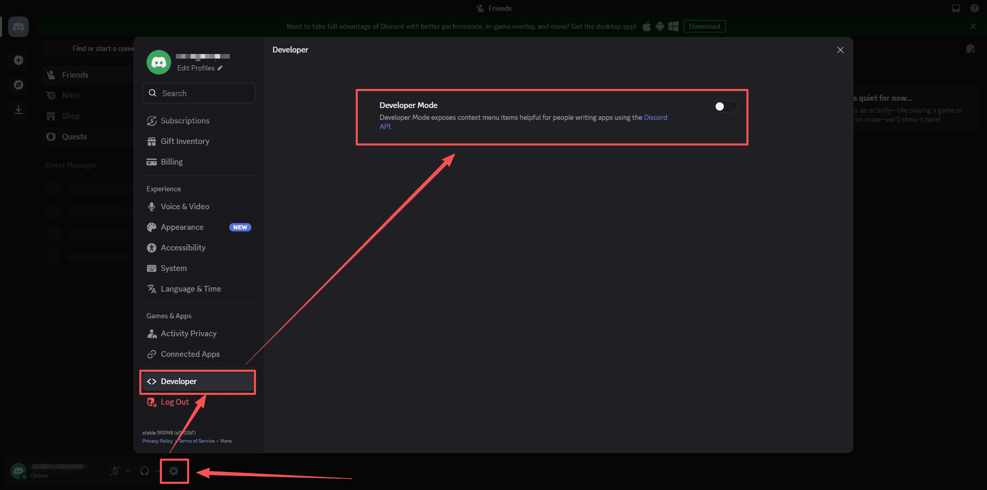Click the Voice & Video microphone icon
Image resolution: width=987 pixels, height=490 pixels.
pyautogui.click(x=152, y=207)
